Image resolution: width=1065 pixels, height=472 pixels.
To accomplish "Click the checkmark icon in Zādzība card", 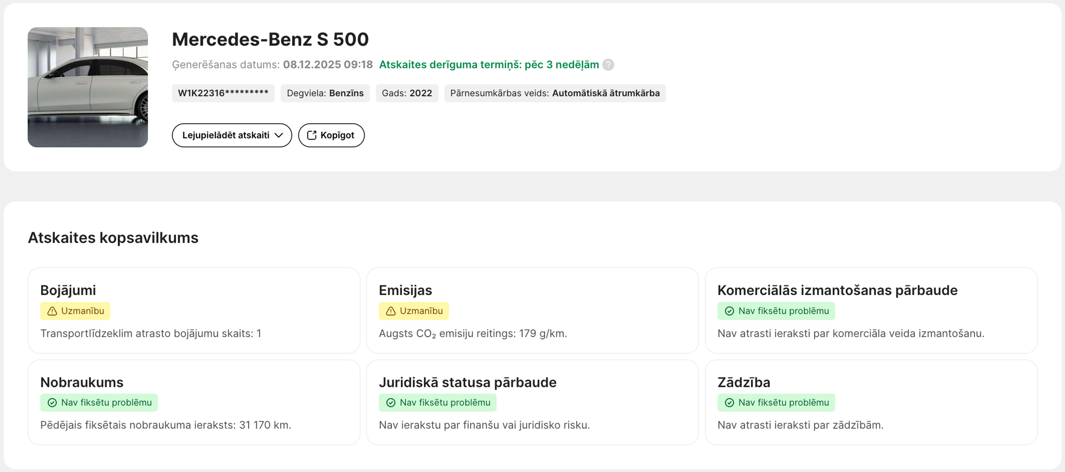I will [x=729, y=402].
